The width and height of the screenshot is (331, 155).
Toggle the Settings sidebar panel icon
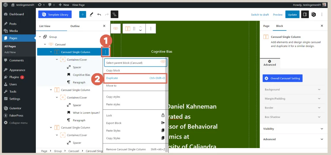tap(305, 14)
